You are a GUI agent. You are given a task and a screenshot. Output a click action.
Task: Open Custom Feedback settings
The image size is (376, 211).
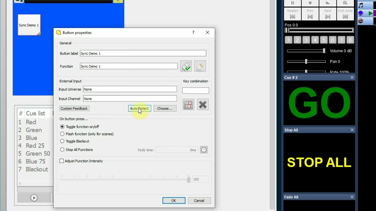click(x=74, y=108)
